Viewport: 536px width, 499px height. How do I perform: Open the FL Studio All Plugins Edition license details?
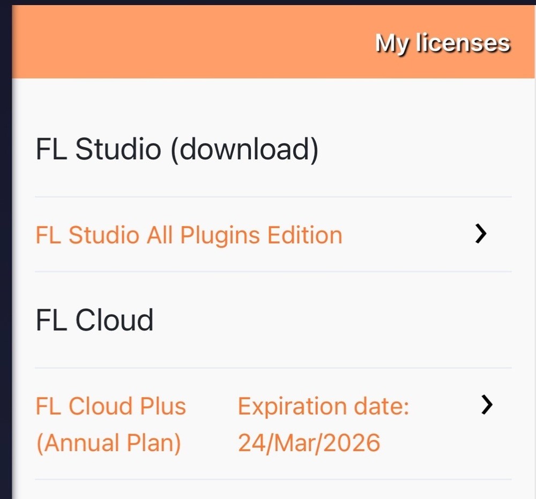point(188,234)
